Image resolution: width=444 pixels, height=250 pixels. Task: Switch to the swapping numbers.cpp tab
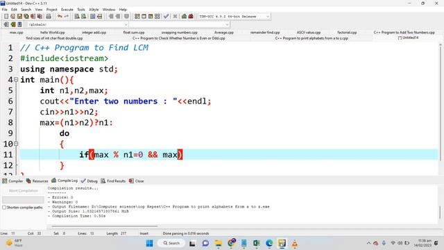pos(180,33)
